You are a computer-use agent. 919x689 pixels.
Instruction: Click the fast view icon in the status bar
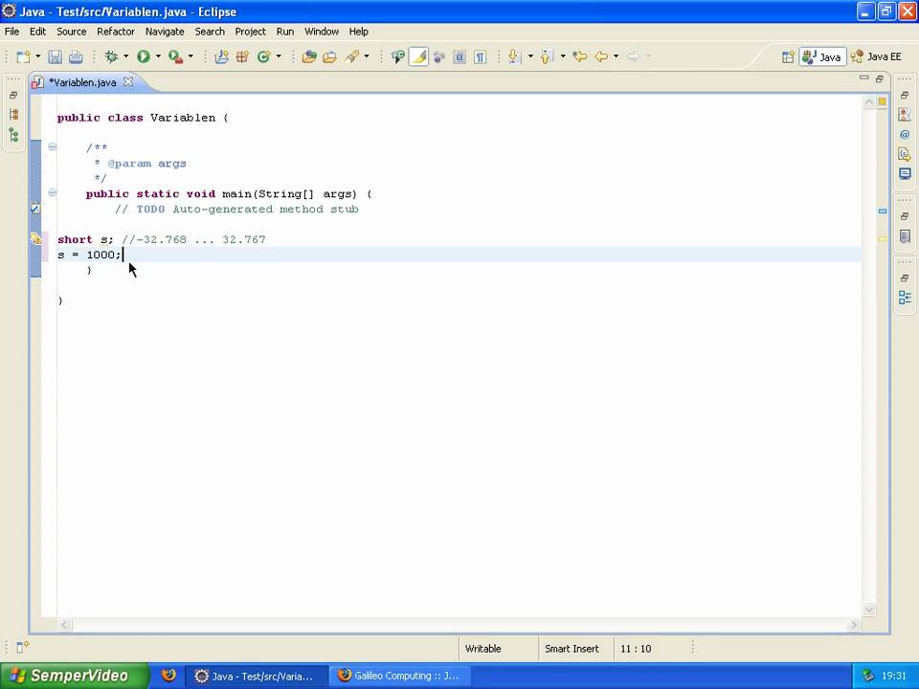[22, 647]
